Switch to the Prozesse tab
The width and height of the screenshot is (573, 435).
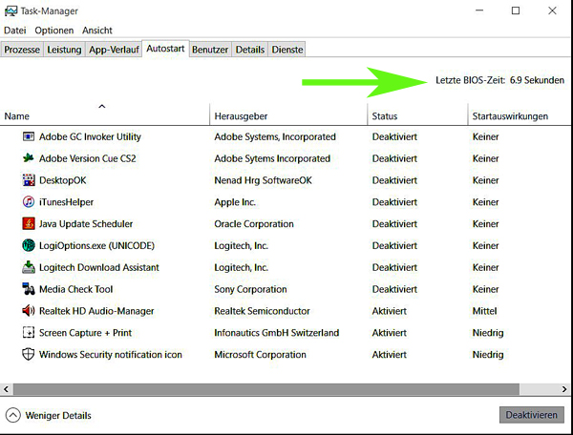tap(22, 50)
